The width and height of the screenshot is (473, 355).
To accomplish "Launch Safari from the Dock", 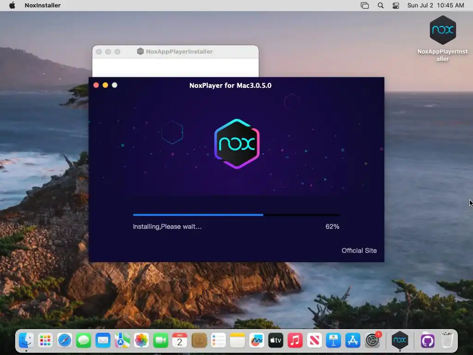I will pos(65,341).
